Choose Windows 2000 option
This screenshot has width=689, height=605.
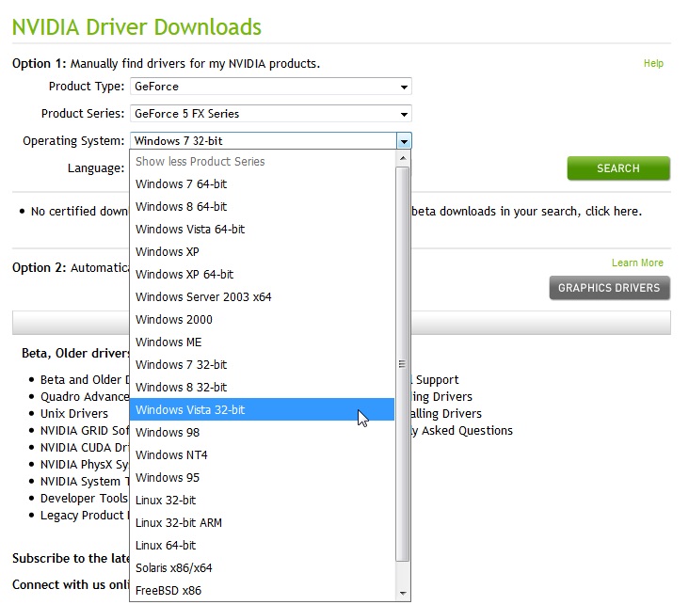(x=263, y=319)
